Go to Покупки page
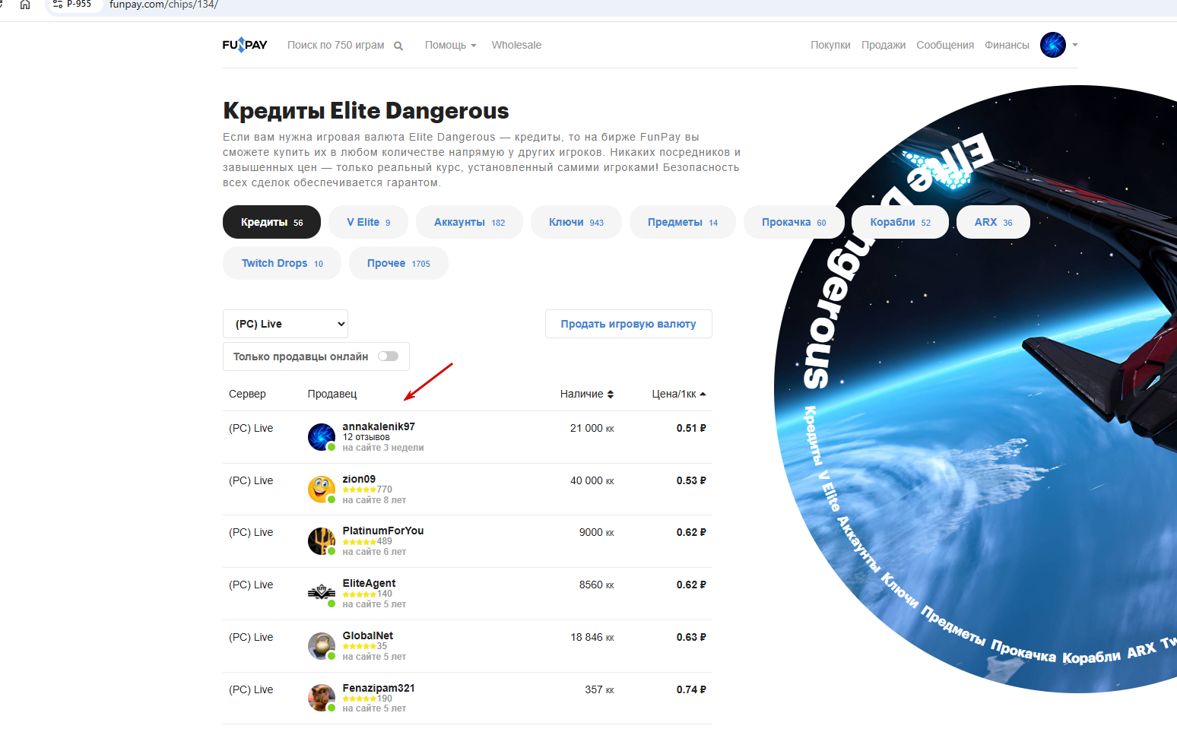 (x=830, y=45)
